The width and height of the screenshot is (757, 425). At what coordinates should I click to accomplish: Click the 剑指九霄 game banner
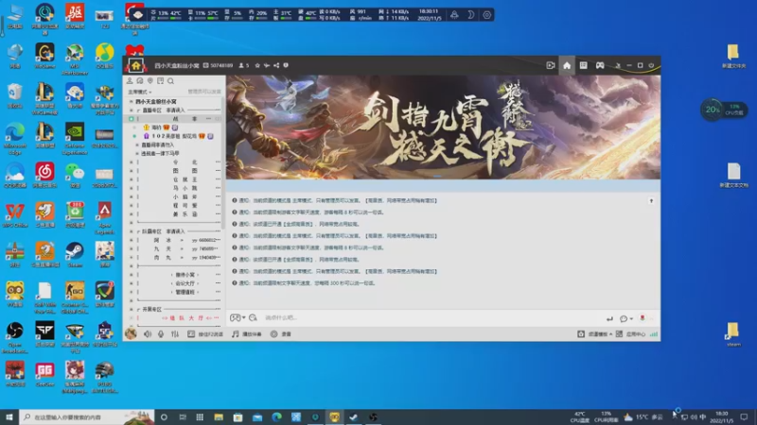pos(443,127)
